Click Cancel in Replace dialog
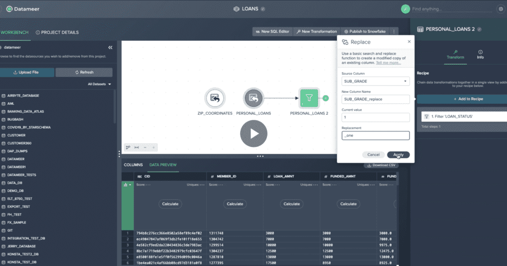Image resolution: width=507 pixels, height=266 pixels. (x=373, y=155)
